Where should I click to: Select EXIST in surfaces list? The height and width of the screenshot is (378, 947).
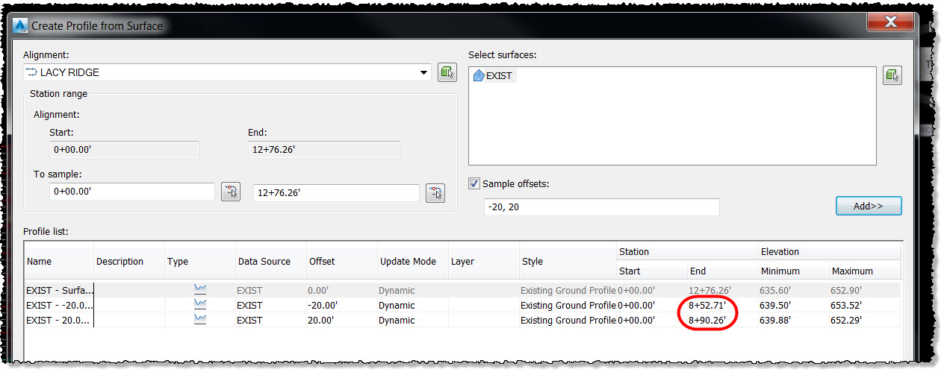499,75
